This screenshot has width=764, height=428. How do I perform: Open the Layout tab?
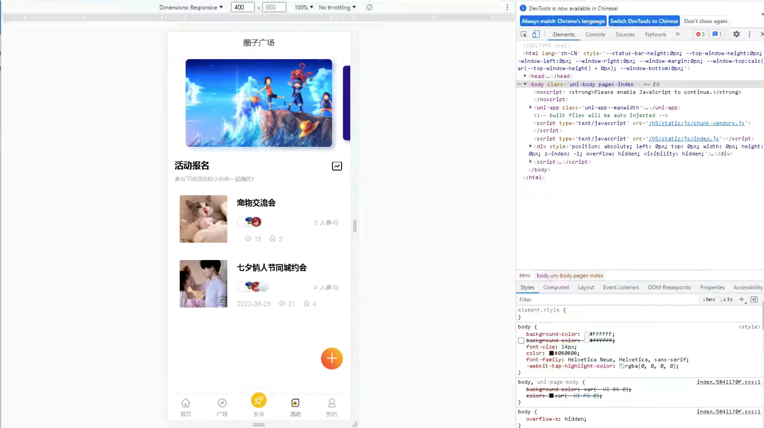(x=586, y=287)
